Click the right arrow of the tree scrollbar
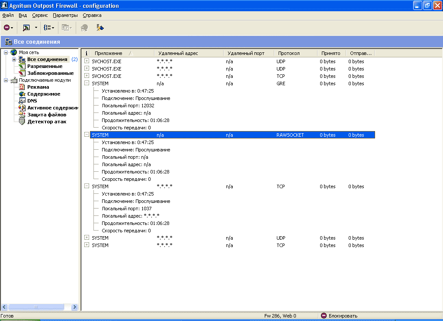443x321 pixels. click(x=74, y=307)
